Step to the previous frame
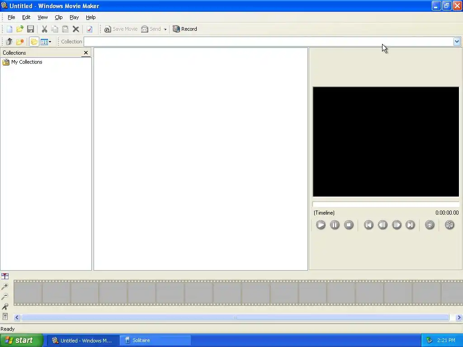Viewport: 463px width, 347px height. 383,225
